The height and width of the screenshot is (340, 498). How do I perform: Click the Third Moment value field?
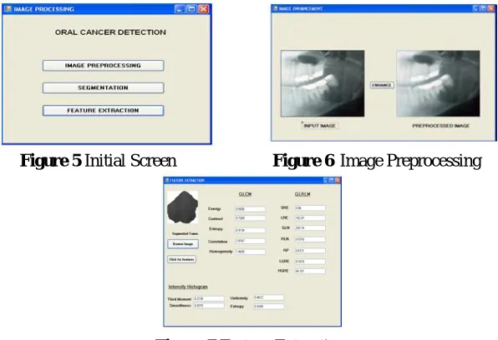click(209, 298)
